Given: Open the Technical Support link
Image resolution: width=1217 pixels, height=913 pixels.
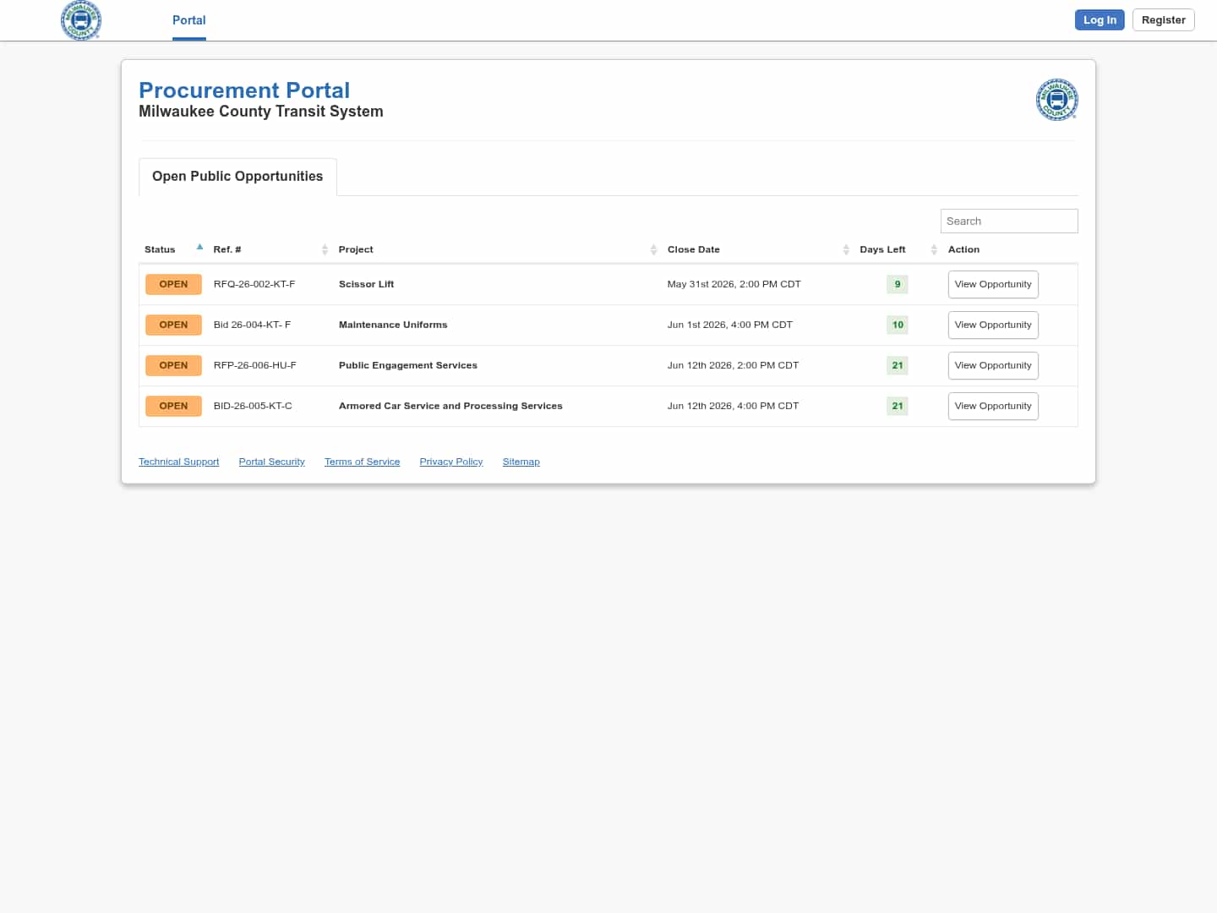Looking at the screenshot, I should point(178,462).
